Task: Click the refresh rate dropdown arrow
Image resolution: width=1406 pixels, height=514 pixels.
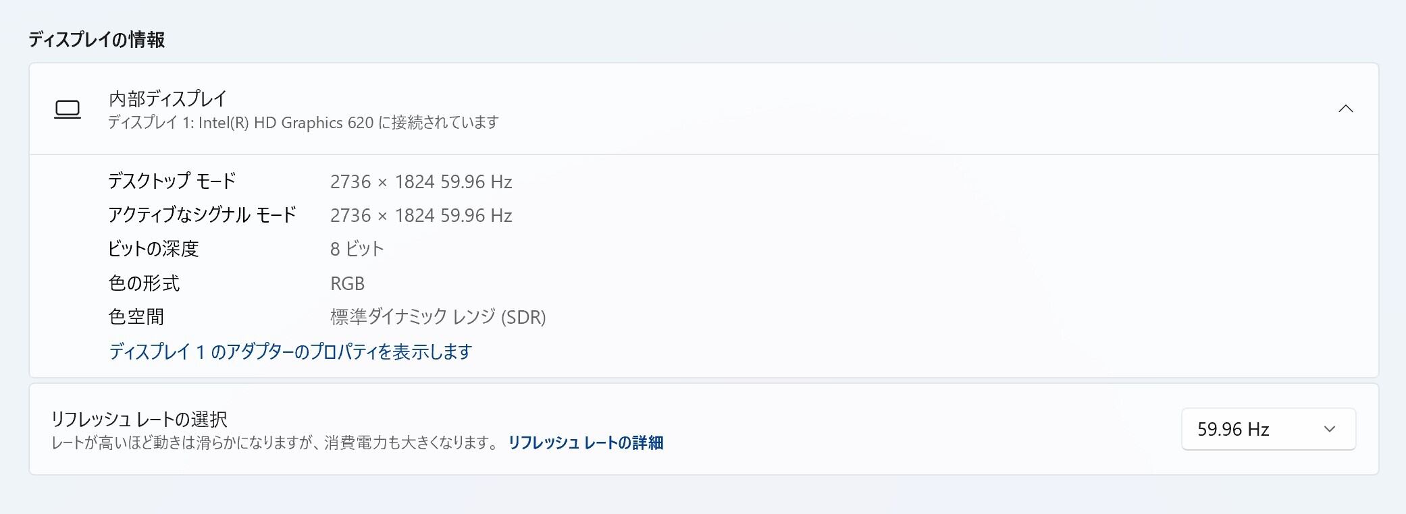Action: [1330, 429]
